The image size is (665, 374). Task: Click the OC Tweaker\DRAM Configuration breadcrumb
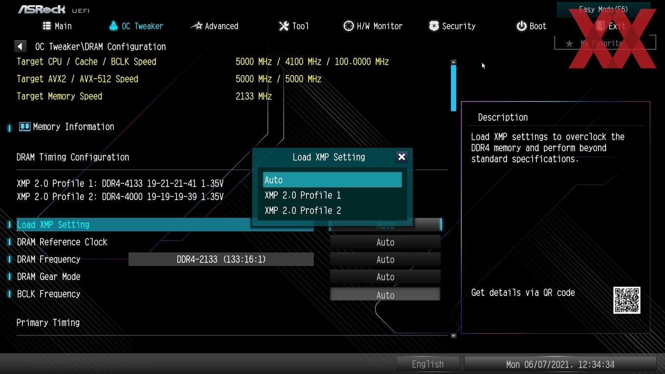coord(100,46)
